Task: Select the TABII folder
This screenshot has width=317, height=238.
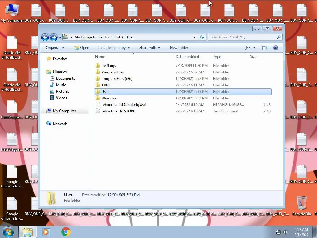Action: tap(106, 85)
